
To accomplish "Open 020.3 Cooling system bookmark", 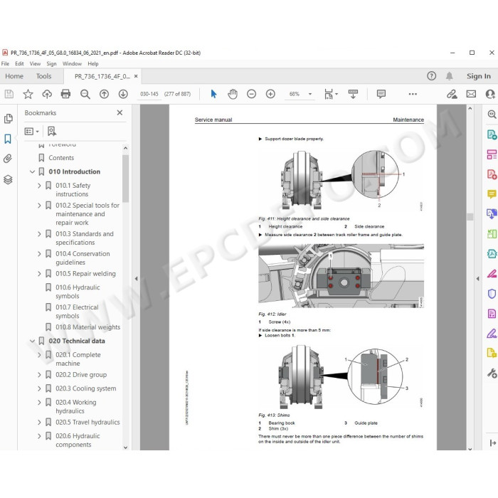I will 86,388.
